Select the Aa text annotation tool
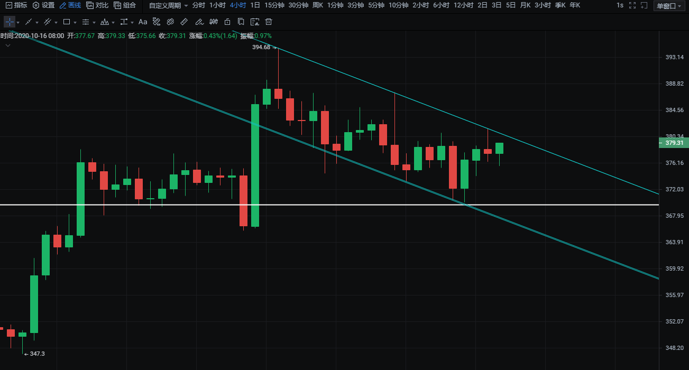This screenshot has height=370, width=689. tap(143, 22)
